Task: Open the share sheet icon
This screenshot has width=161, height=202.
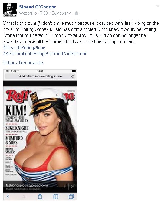Action: pyautogui.click(x=40, y=197)
